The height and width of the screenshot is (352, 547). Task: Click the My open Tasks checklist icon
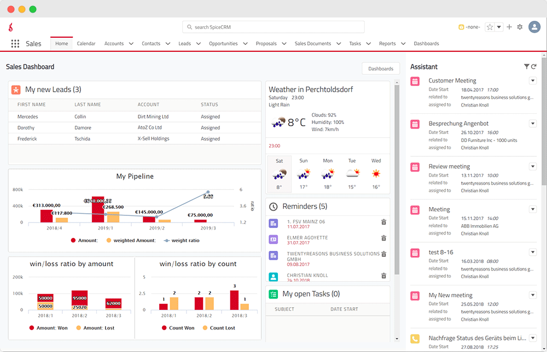(x=273, y=294)
